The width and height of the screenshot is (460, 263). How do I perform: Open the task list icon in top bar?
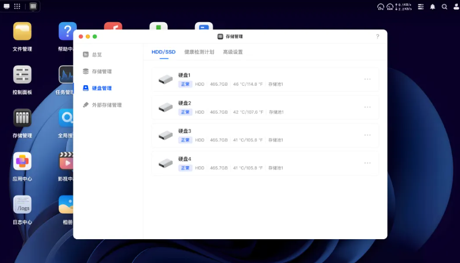coord(421,7)
